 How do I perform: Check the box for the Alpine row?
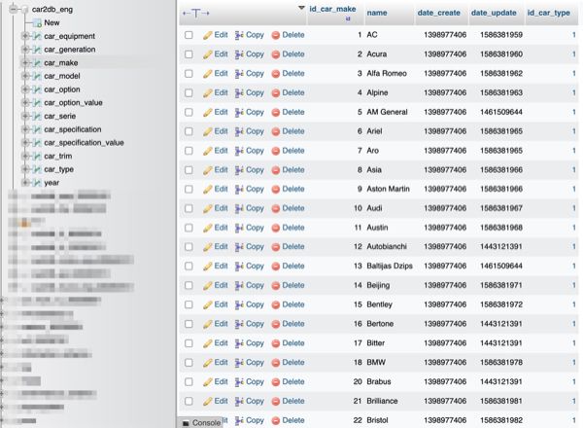pyautogui.click(x=189, y=93)
